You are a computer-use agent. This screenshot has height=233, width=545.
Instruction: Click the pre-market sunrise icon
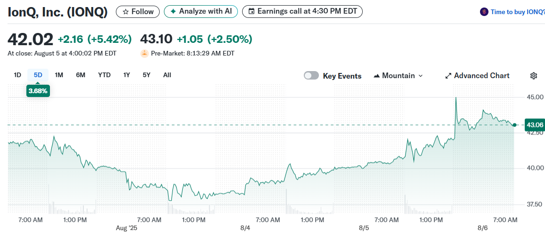[x=144, y=54]
